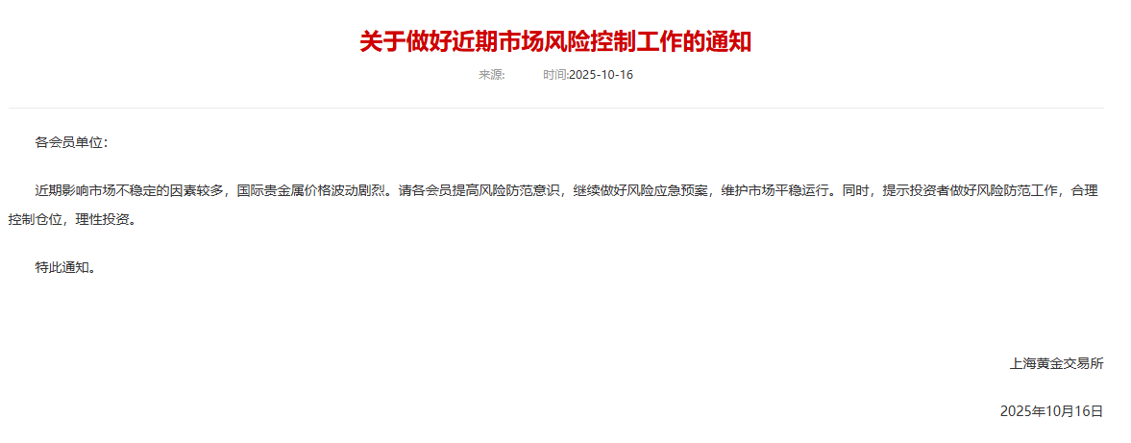1131x443 pixels.
Task: Click phrase 国际贵金属价格波动剧烈
Action: [315, 191]
